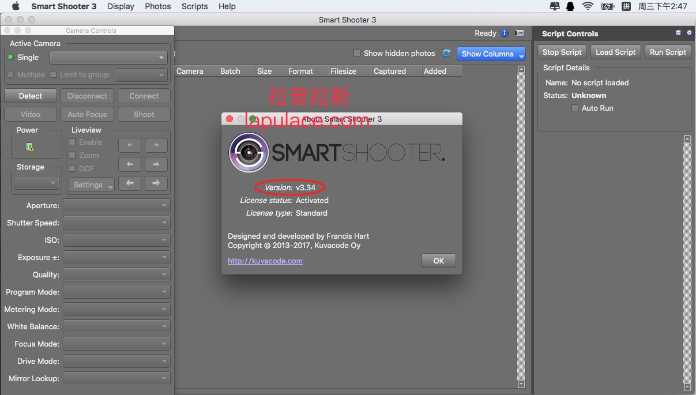Image resolution: width=696 pixels, height=395 pixels.
Task: Open the Metering Mode dropdown
Action: coord(116,309)
